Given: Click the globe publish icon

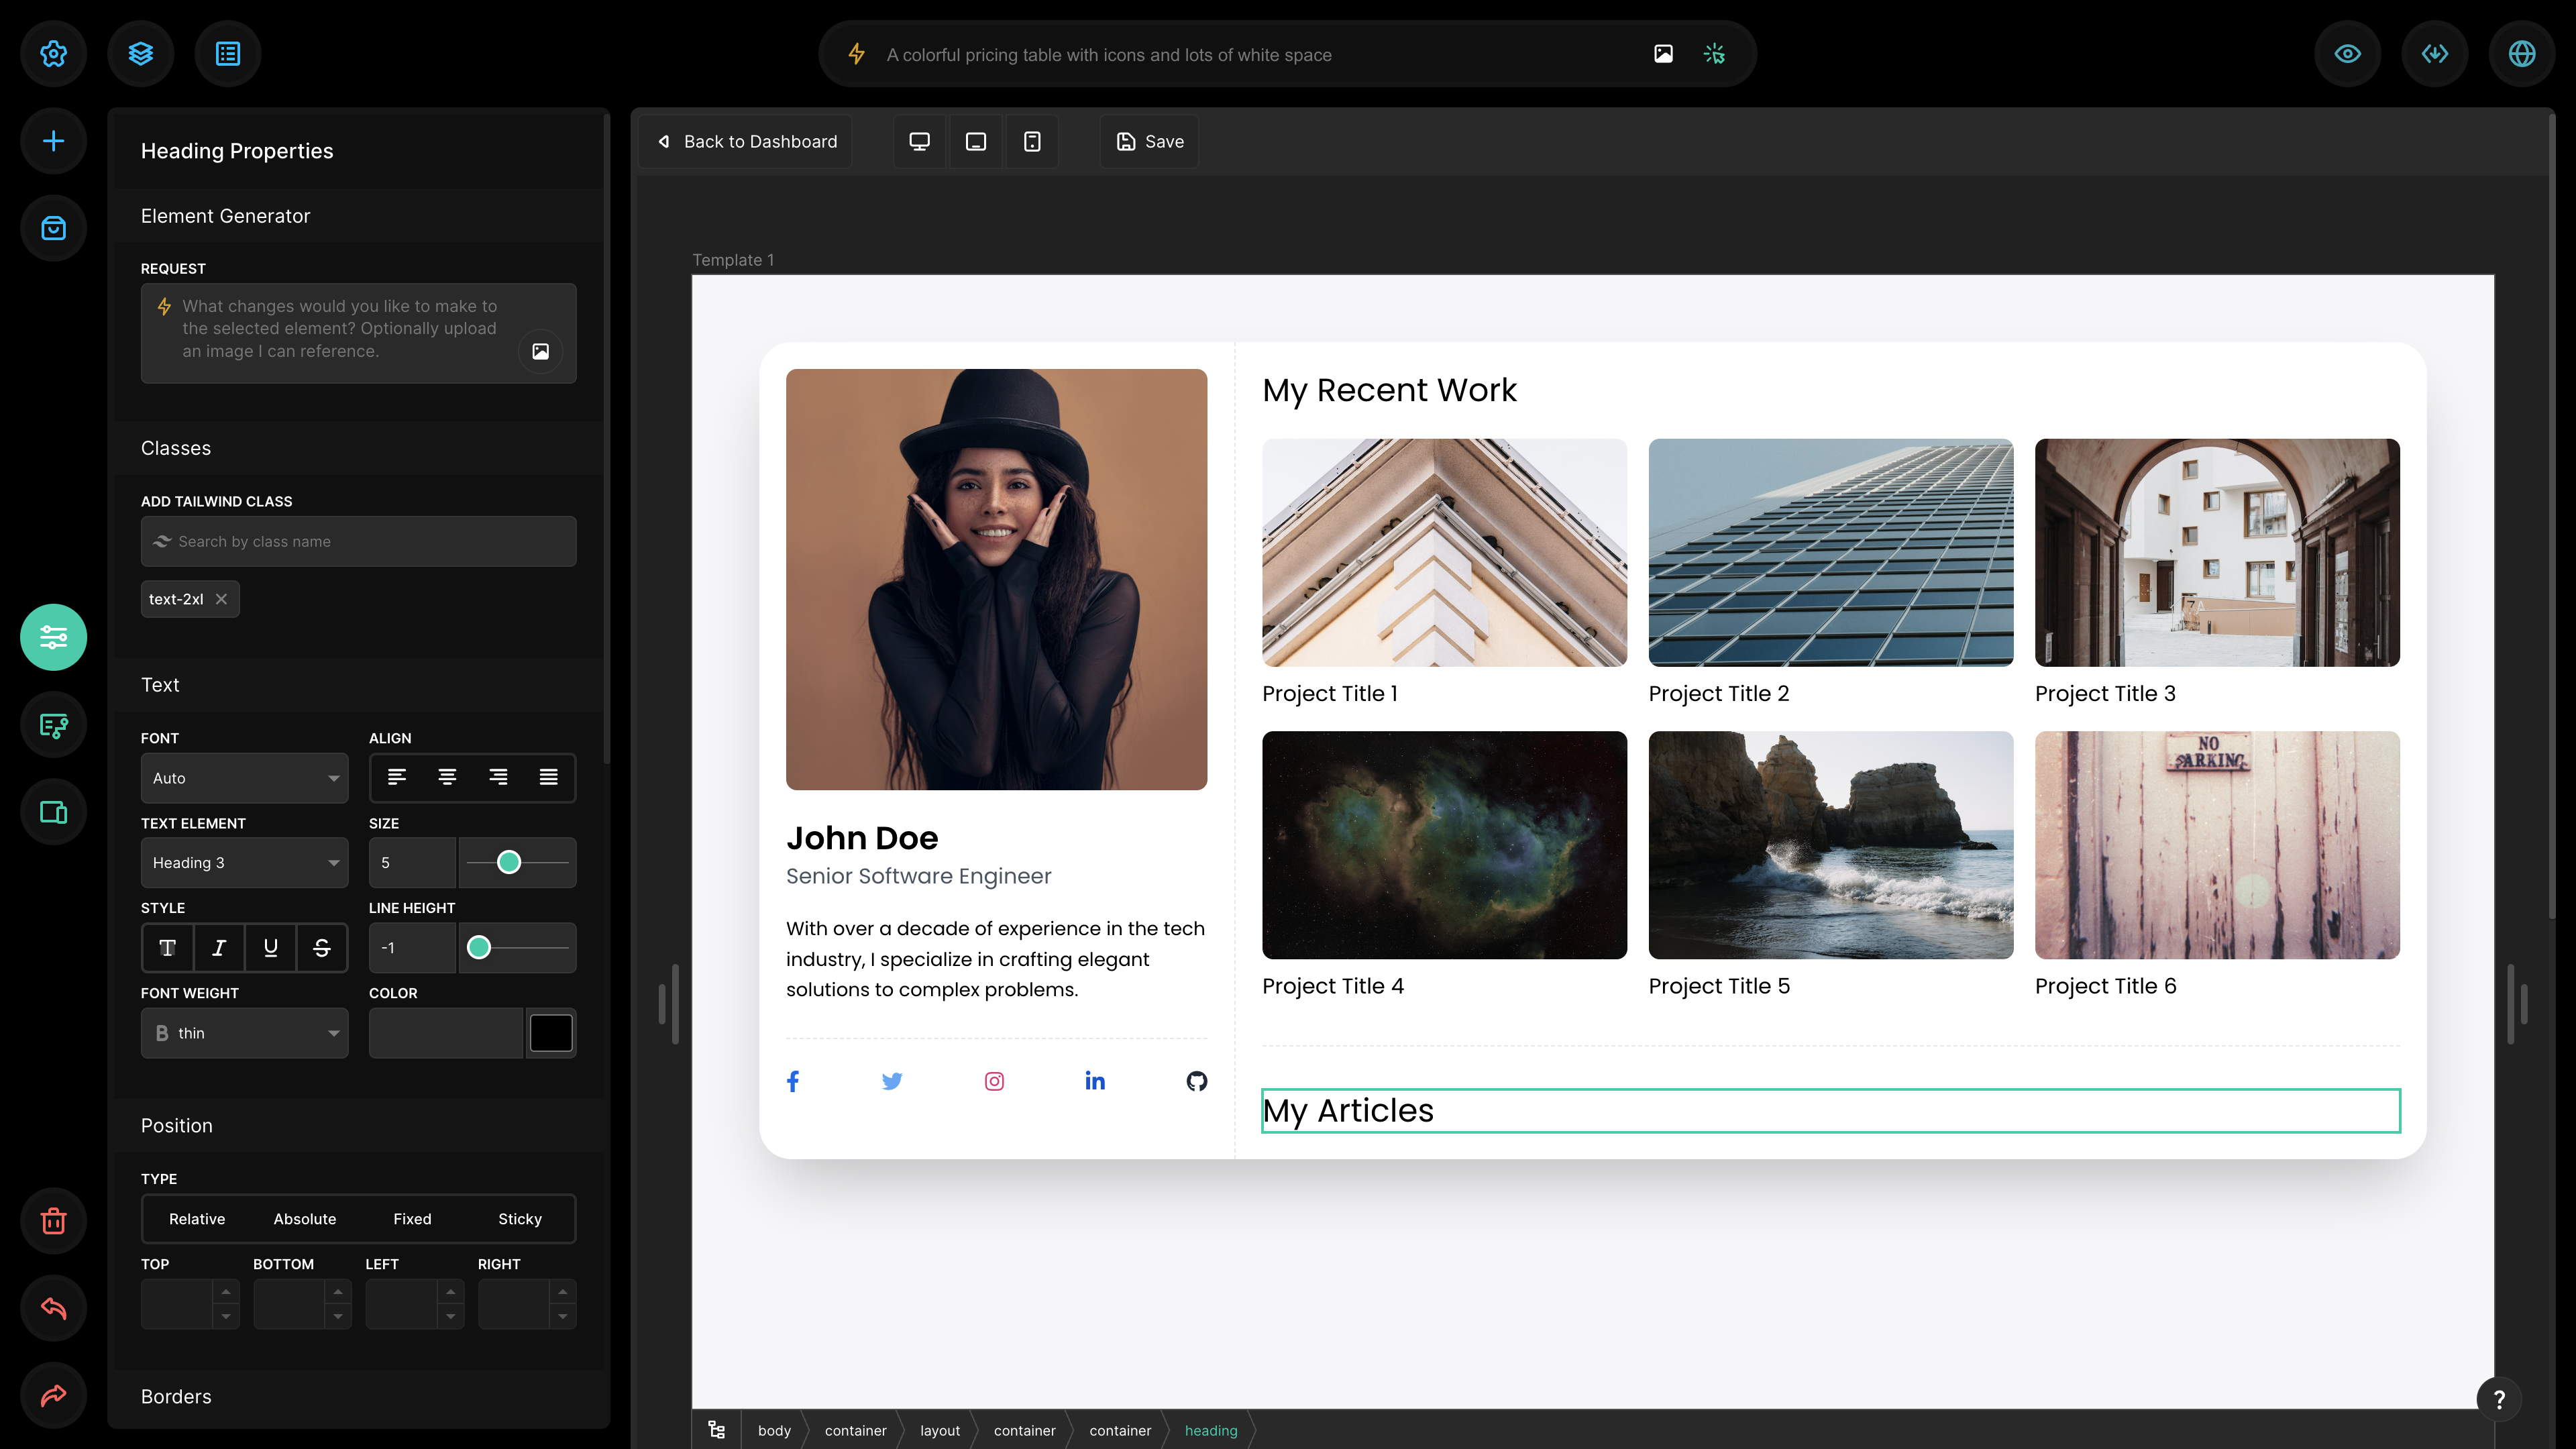Looking at the screenshot, I should pyautogui.click(x=2521, y=54).
